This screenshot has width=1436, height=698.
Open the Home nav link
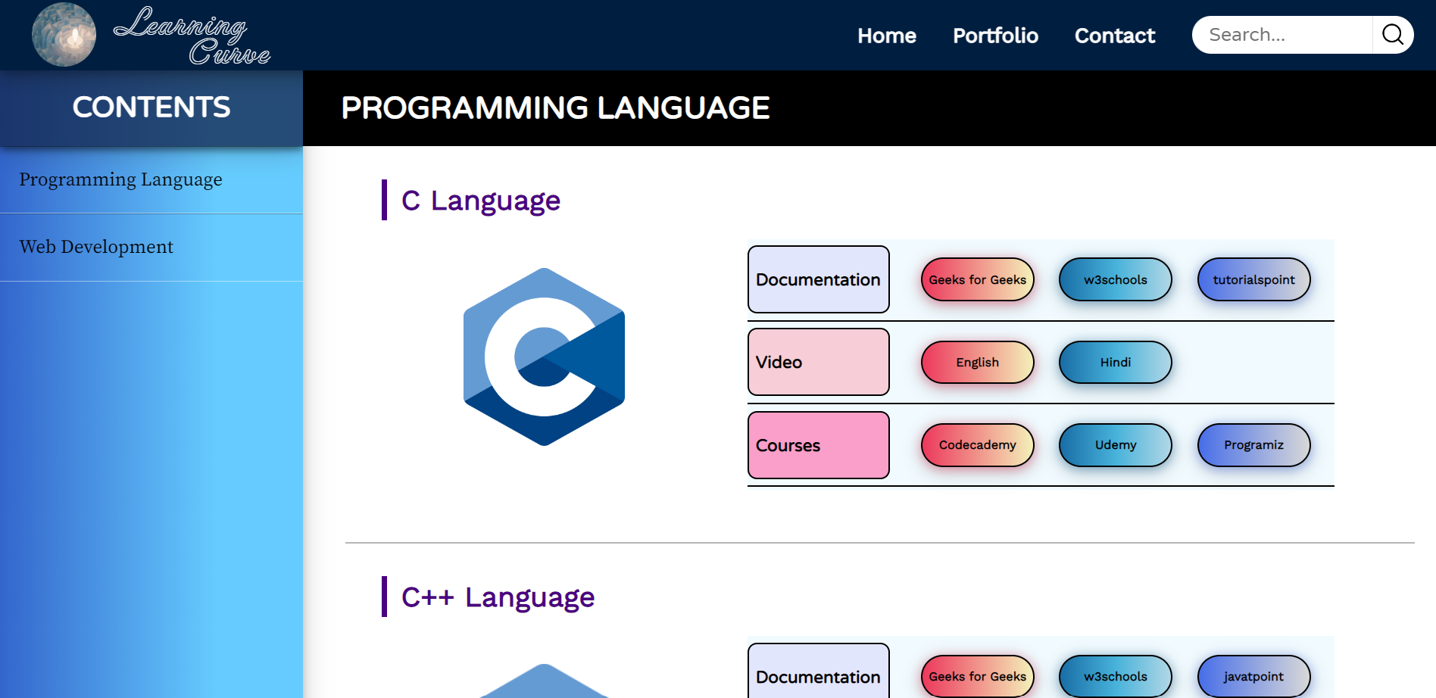[x=887, y=36]
